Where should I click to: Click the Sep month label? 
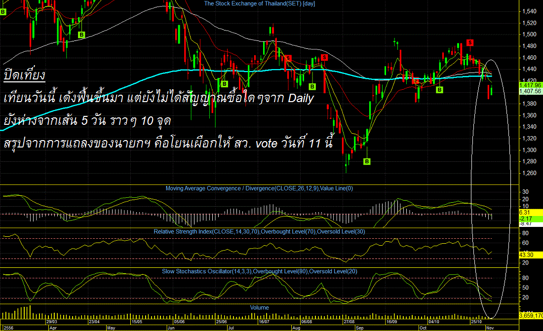point(360,328)
